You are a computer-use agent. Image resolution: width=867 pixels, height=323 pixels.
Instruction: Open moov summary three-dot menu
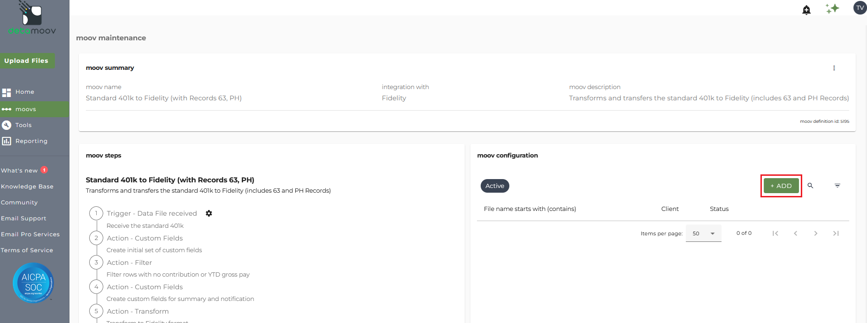coord(834,68)
